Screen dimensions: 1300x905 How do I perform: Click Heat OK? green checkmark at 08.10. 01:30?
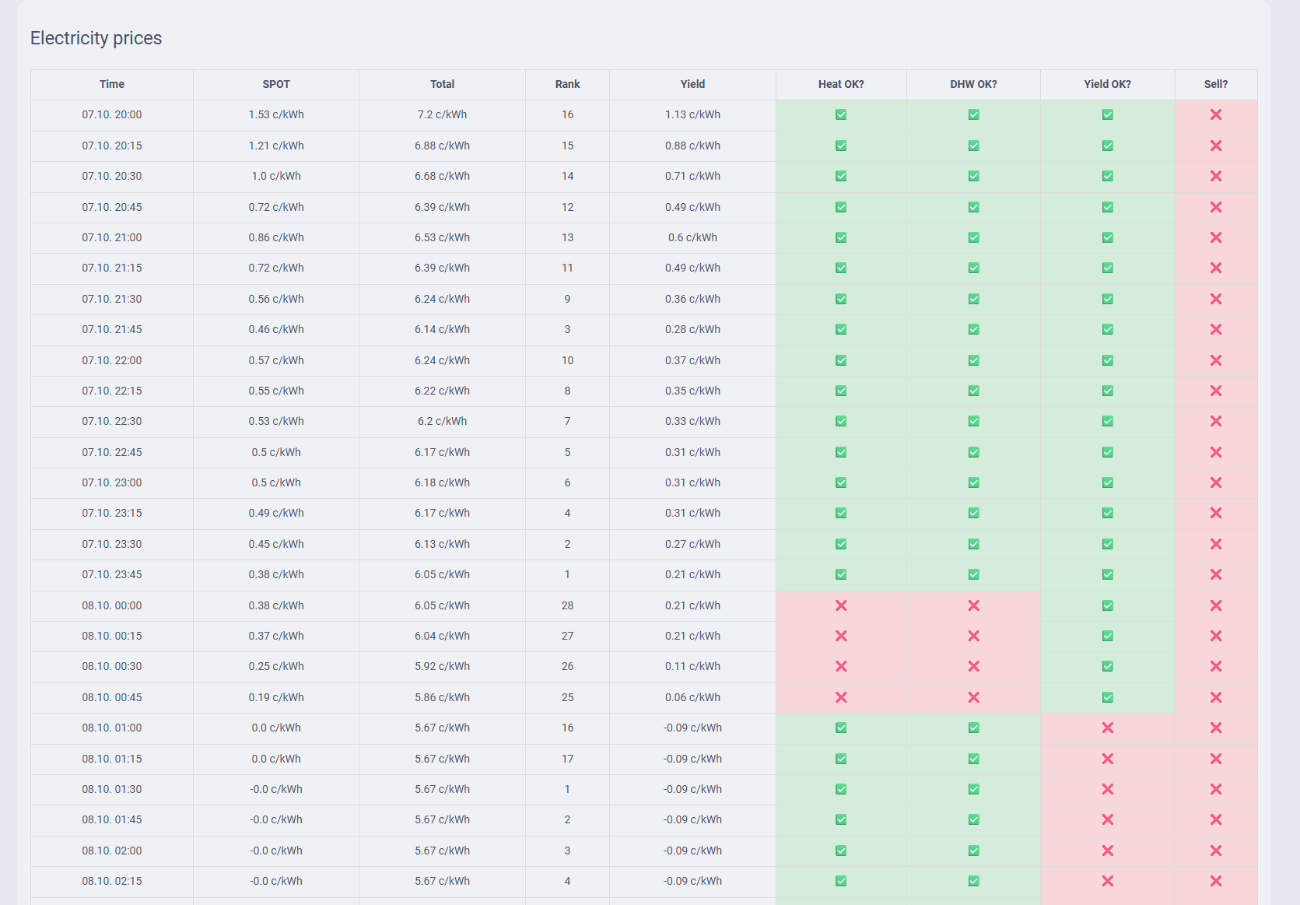click(840, 789)
